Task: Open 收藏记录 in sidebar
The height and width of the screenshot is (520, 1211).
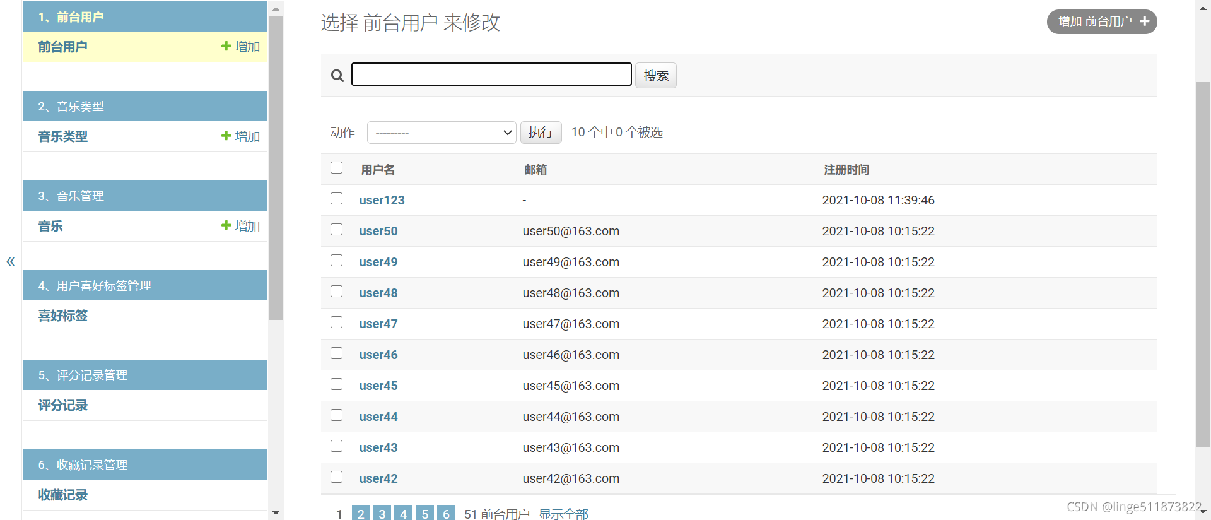Action: pyautogui.click(x=62, y=495)
